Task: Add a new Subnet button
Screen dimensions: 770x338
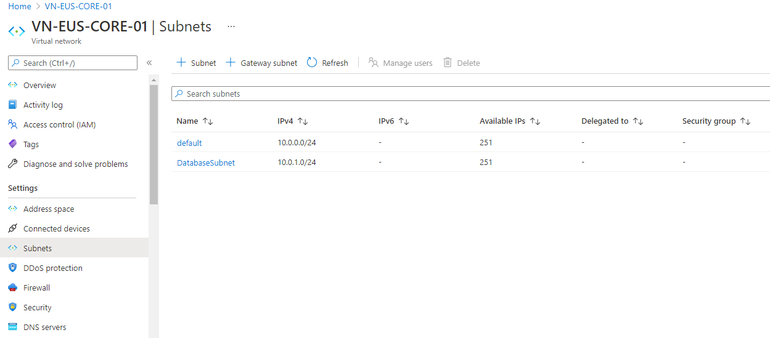Action: 196,63
